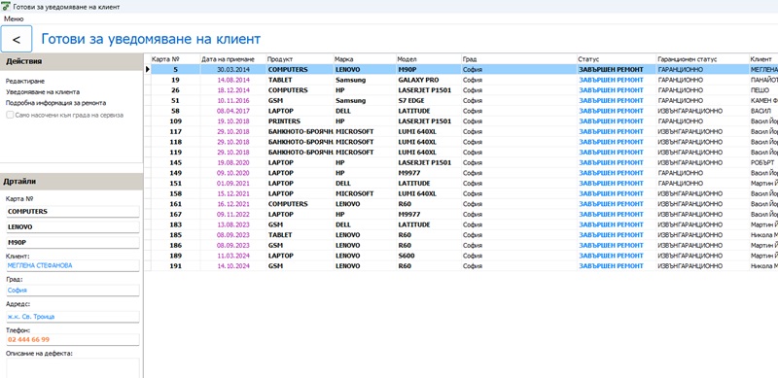Select the row with card number 161
The height and width of the screenshot is (378, 778).
point(461,204)
